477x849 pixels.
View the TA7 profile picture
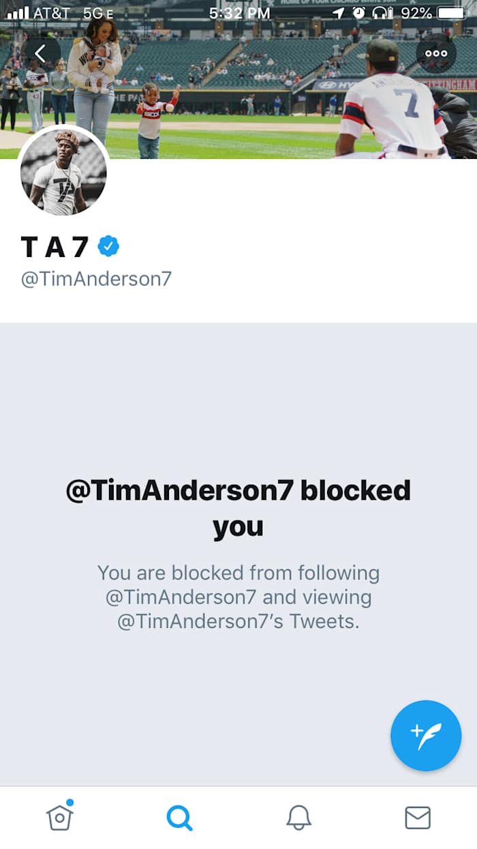coord(63,172)
